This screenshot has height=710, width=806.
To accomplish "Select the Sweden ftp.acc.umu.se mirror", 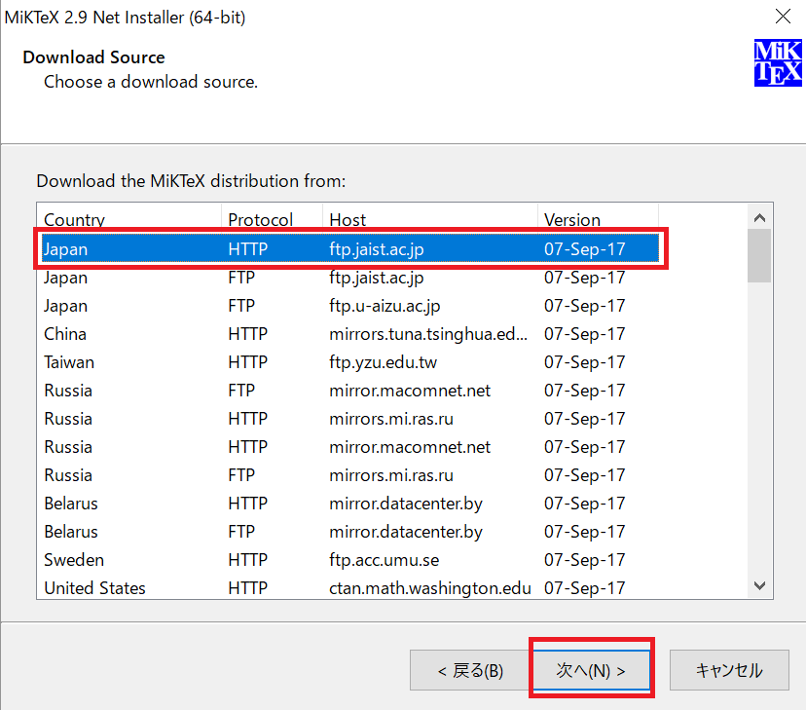I will [x=350, y=560].
